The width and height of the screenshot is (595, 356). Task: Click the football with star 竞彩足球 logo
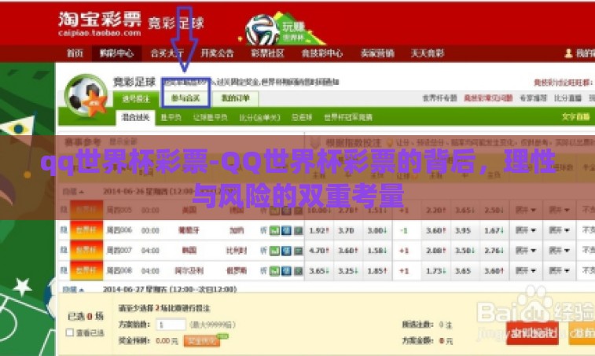(x=86, y=96)
